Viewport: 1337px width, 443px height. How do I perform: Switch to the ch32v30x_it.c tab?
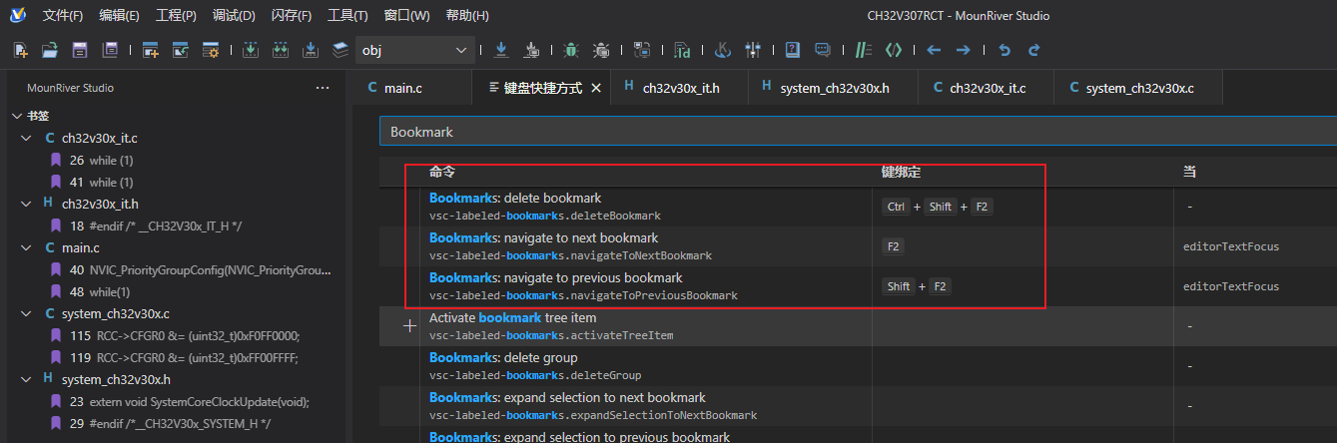[987, 88]
